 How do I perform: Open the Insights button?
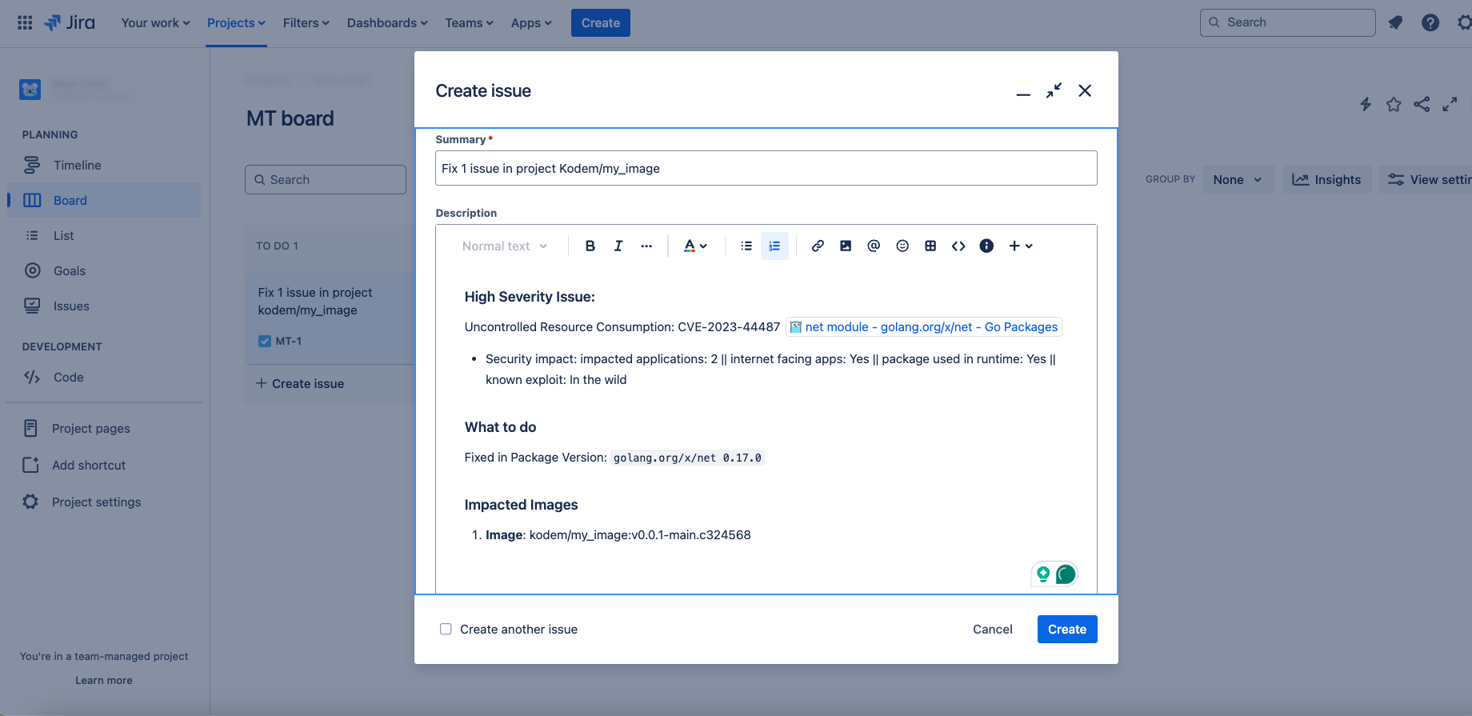coord(1327,179)
